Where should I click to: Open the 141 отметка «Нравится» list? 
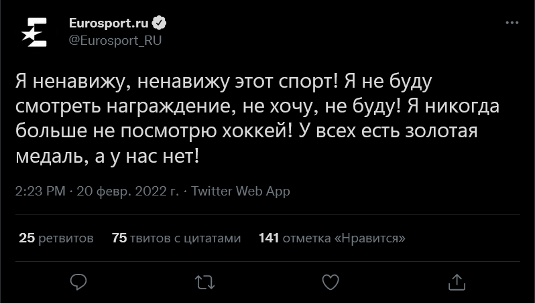click(x=332, y=238)
